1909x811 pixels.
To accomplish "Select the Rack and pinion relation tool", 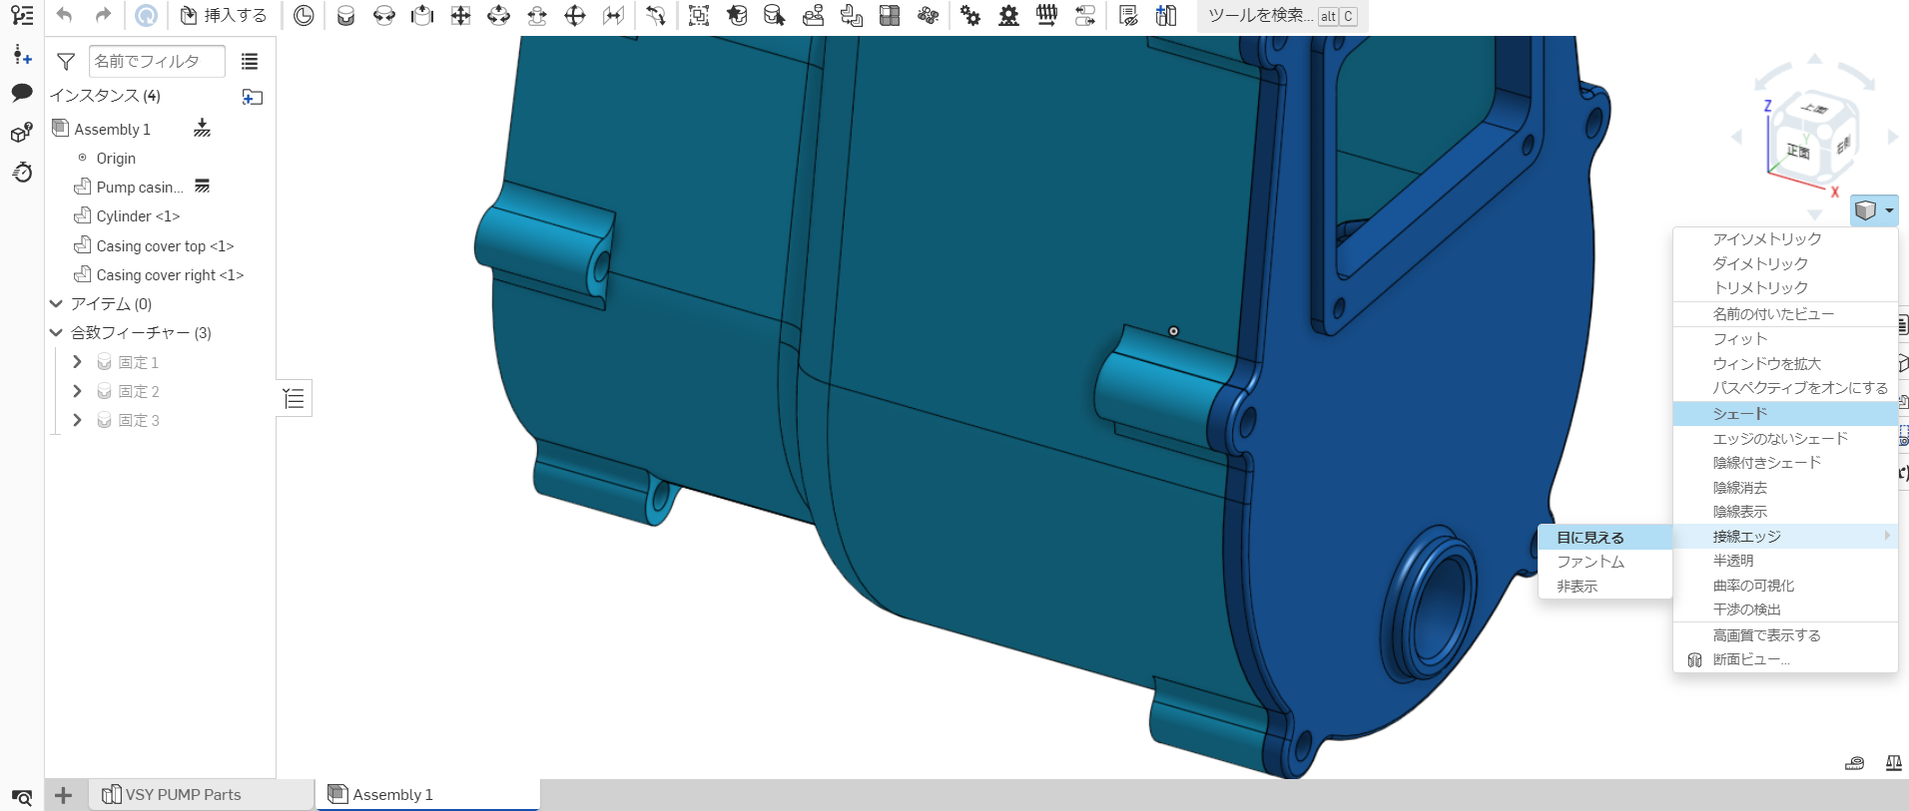I will pyautogui.click(x=1008, y=15).
